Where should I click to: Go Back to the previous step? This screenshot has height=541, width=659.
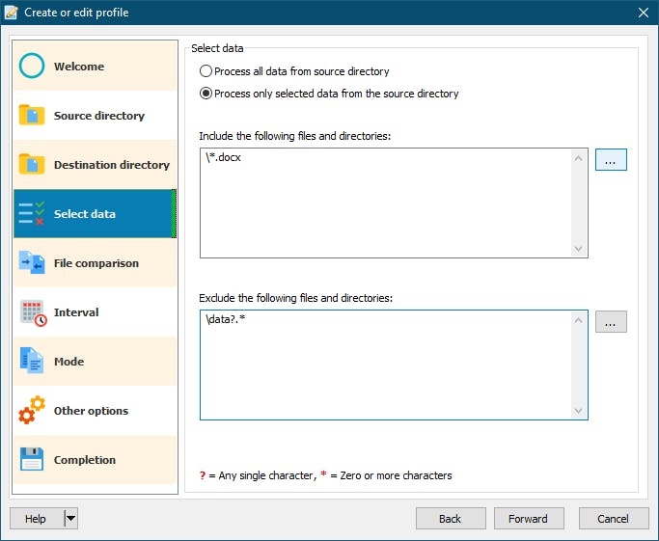tap(451, 519)
